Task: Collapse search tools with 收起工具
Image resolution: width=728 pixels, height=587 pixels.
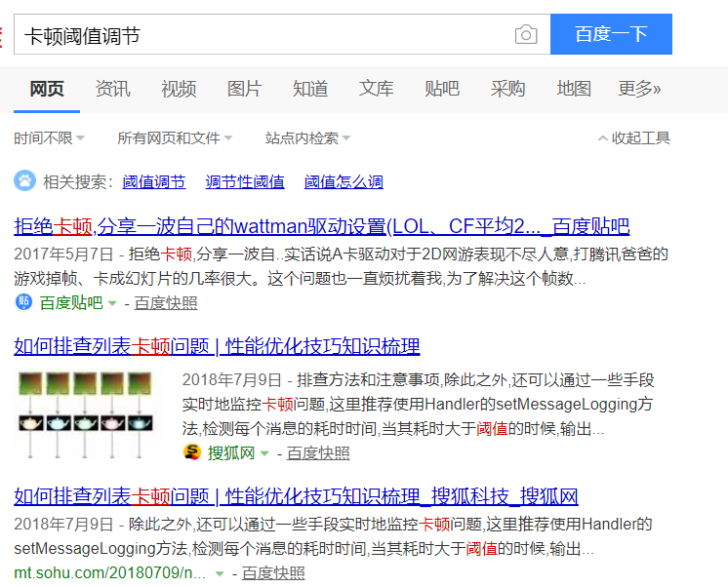Action: (x=634, y=138)
